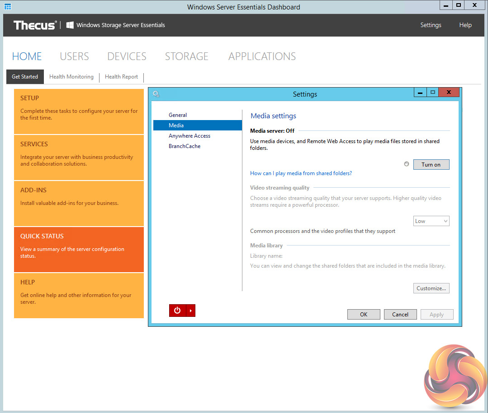Image resolution: width=488 pixels, height=413 pixels.
Task: Open the HELP tile
Action: coord(79,296)
